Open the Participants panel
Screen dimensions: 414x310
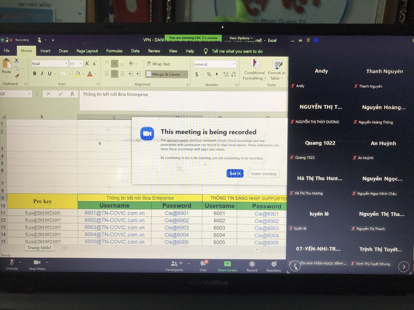(174, 264)
